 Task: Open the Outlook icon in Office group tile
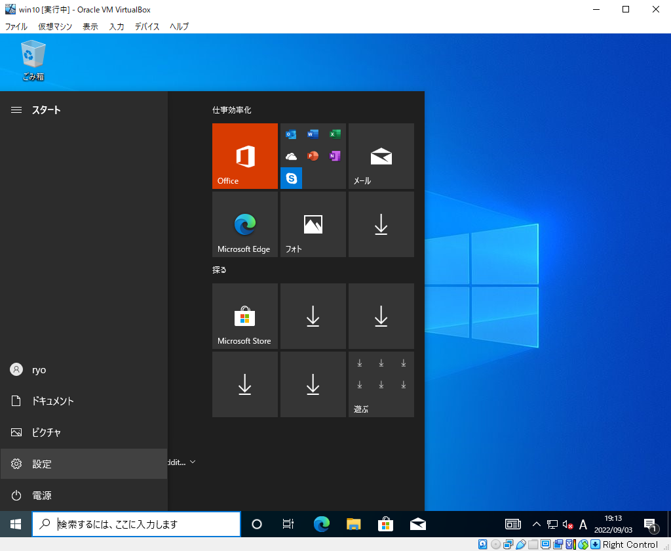(291, 134)
